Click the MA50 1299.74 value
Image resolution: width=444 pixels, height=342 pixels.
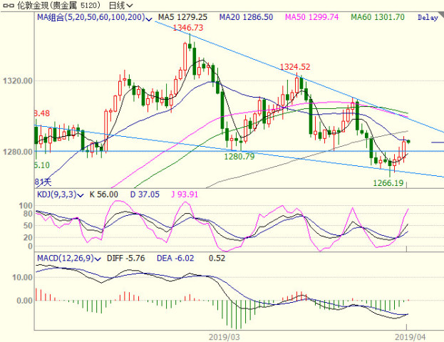(311, 17)
